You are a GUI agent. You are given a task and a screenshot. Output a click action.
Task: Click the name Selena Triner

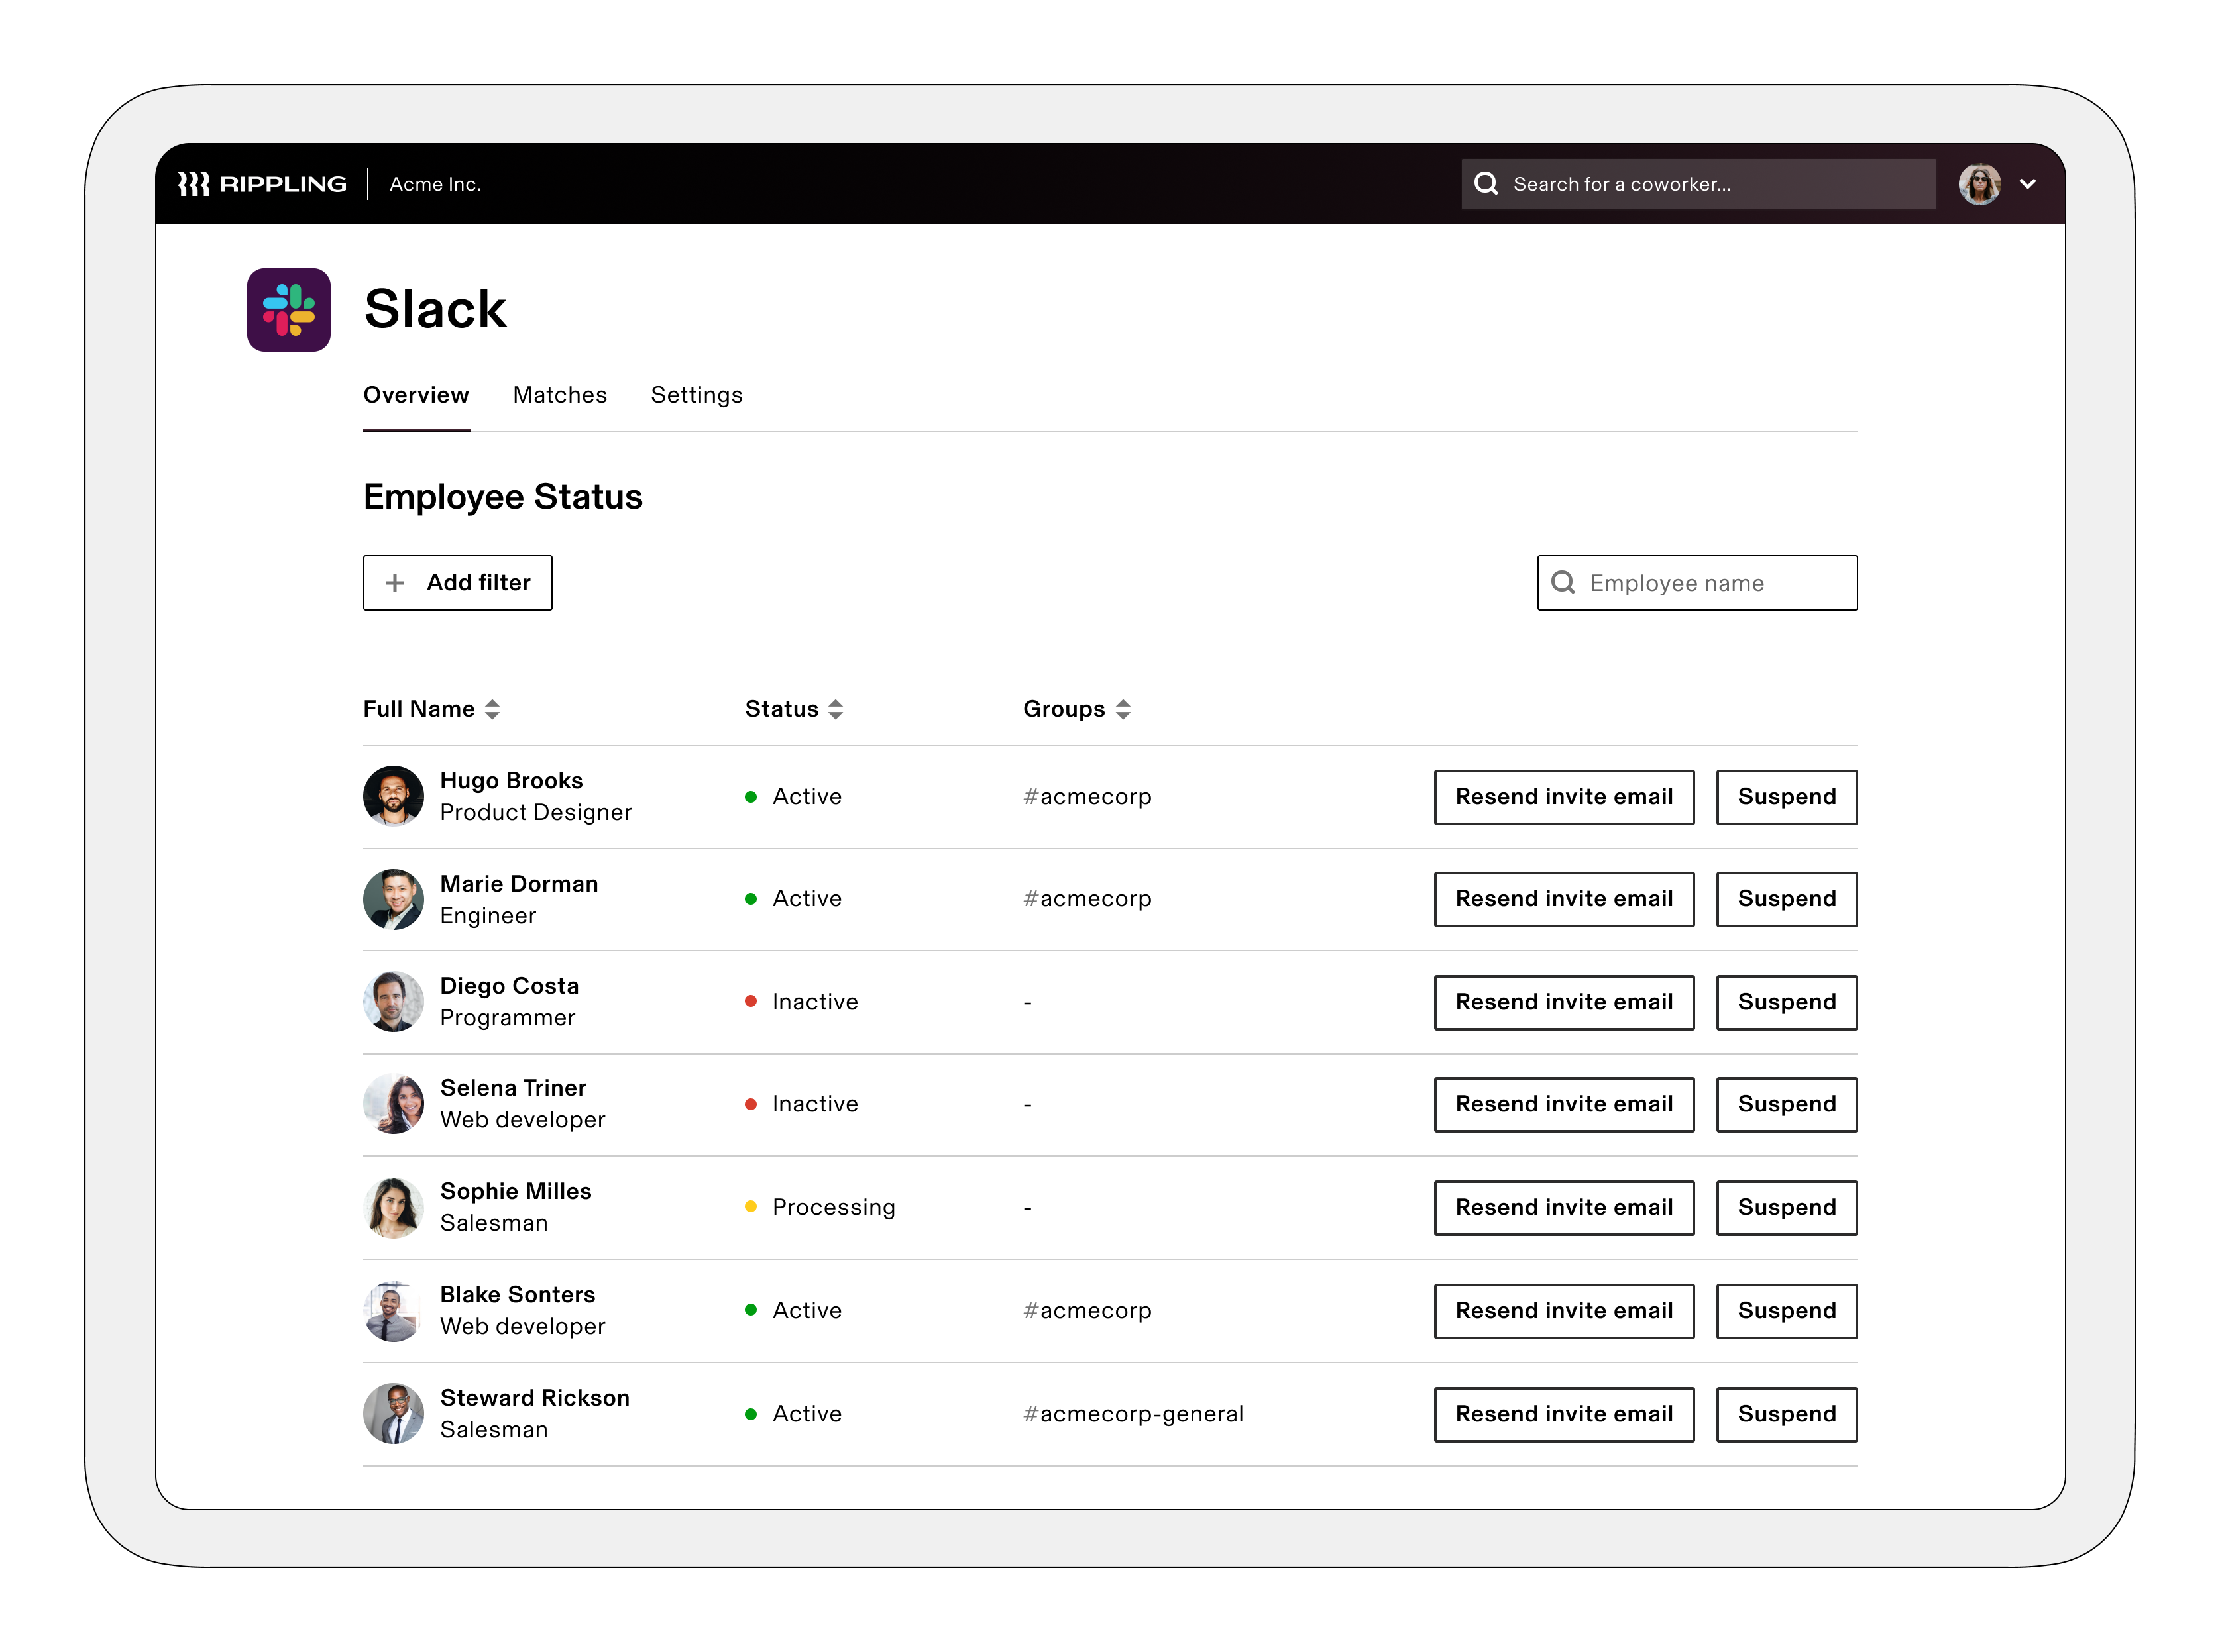[x=513, y=1088]
